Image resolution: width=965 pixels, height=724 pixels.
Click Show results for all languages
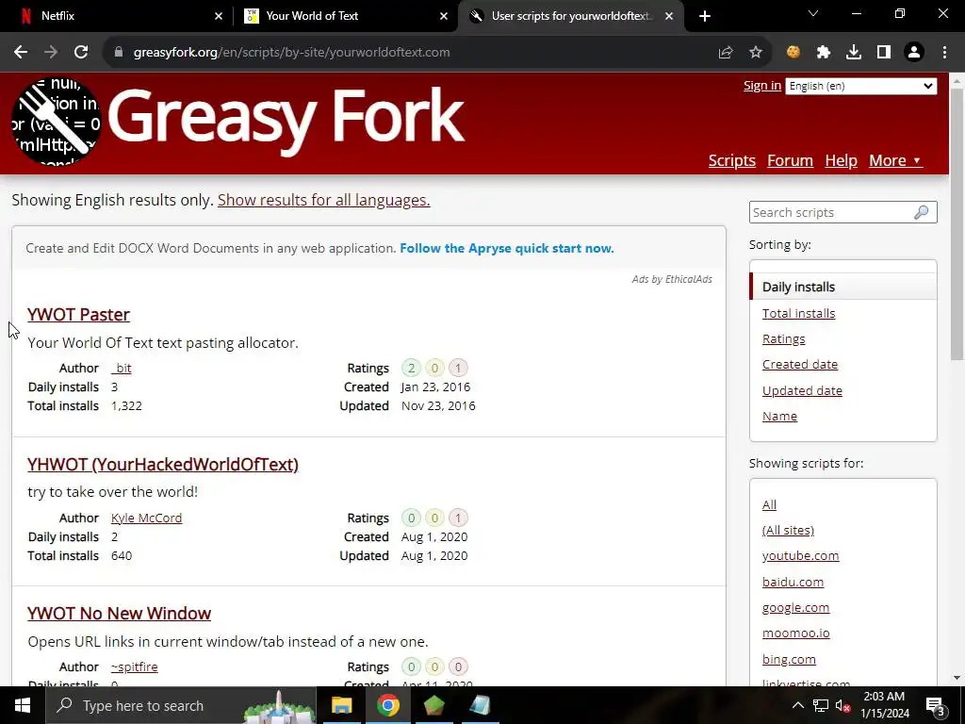point(324,200)
